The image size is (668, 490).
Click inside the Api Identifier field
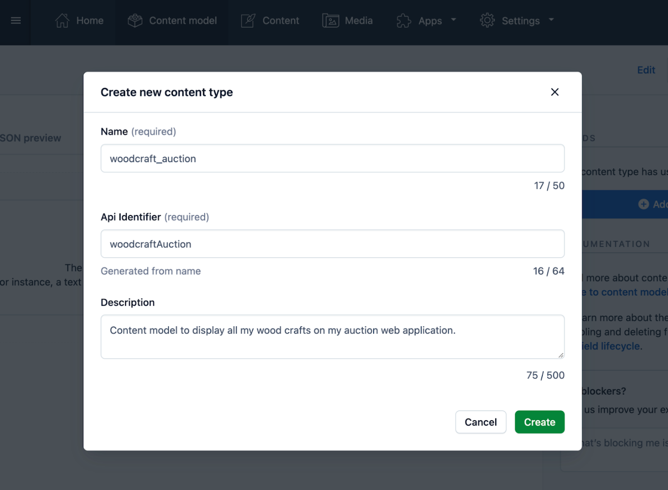(332, 244)
